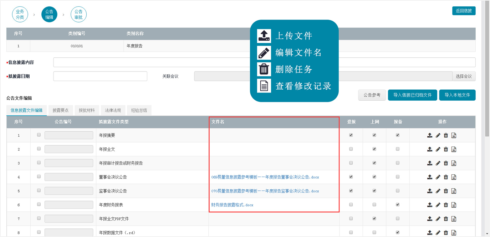Click 导入本地文件 button
The width and height of the screenshot is (490, 237).
pyautogui.click(x=457, y=95)
